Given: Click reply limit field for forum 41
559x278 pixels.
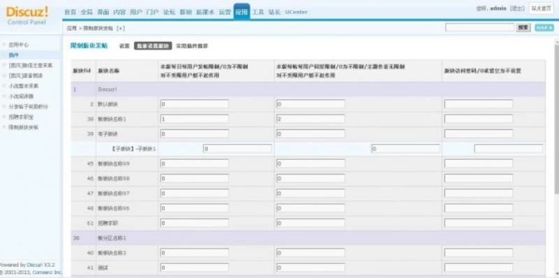Looking at the screenshot, I should pos(311,268).
